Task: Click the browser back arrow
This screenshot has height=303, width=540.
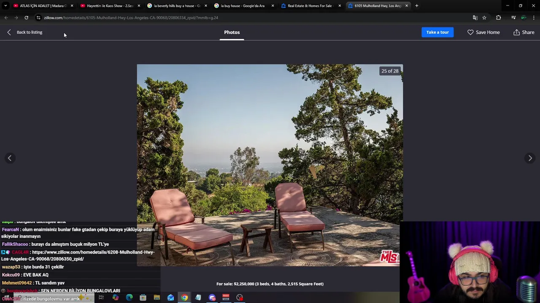Action: tap(6, 18)
